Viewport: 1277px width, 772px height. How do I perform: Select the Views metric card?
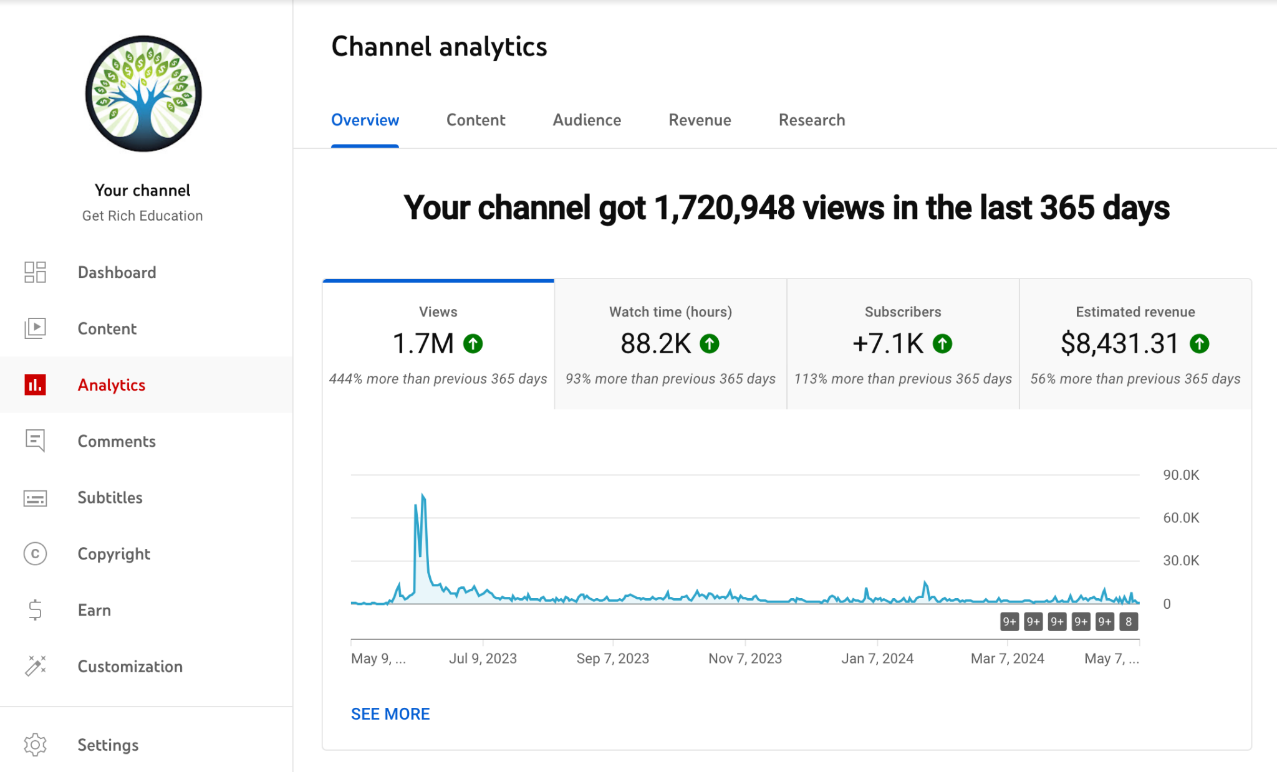coord(438,344)
